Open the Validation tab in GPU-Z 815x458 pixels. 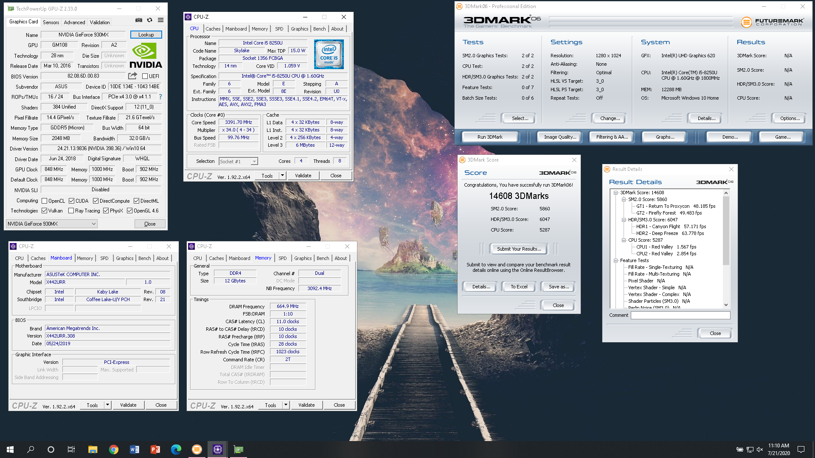click(100, 22)
